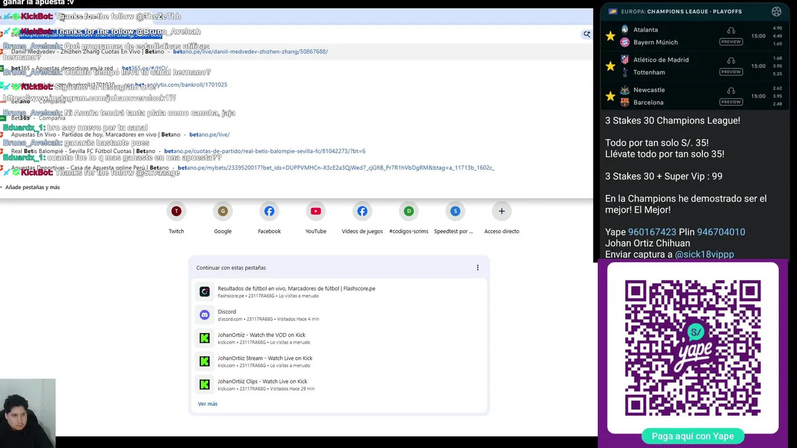Click the Flashscore site icon in recent tabs
Viewport: 797px width, 448px height.
tap(204, 291)
